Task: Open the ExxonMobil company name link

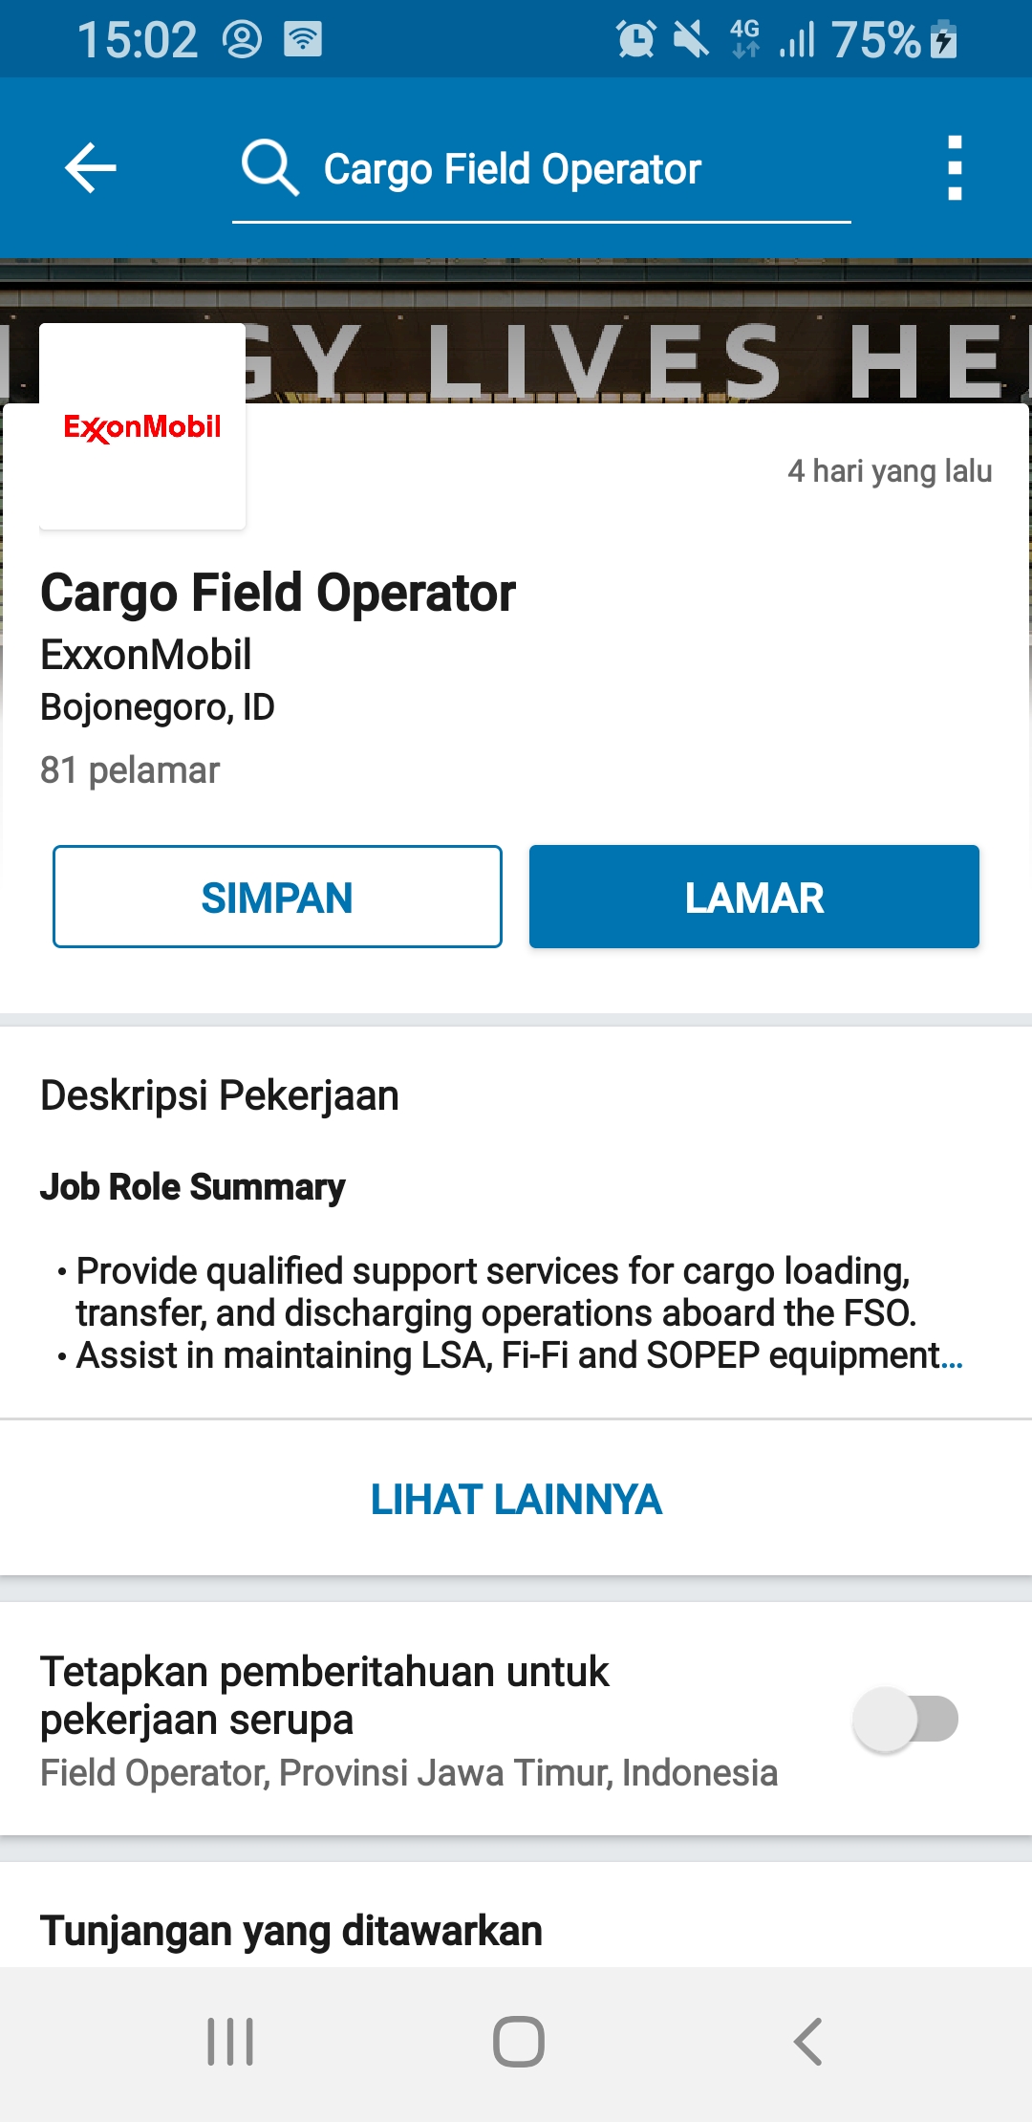Action: click(146, 655)
